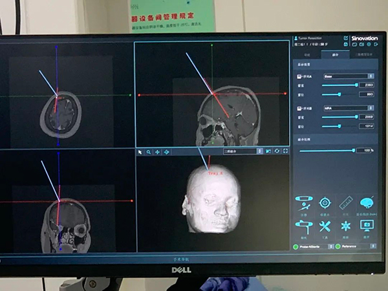Click the window width field showing 2383
This screenshot has width=388, height=291.
pyautogui.click(x=366, y=85)
